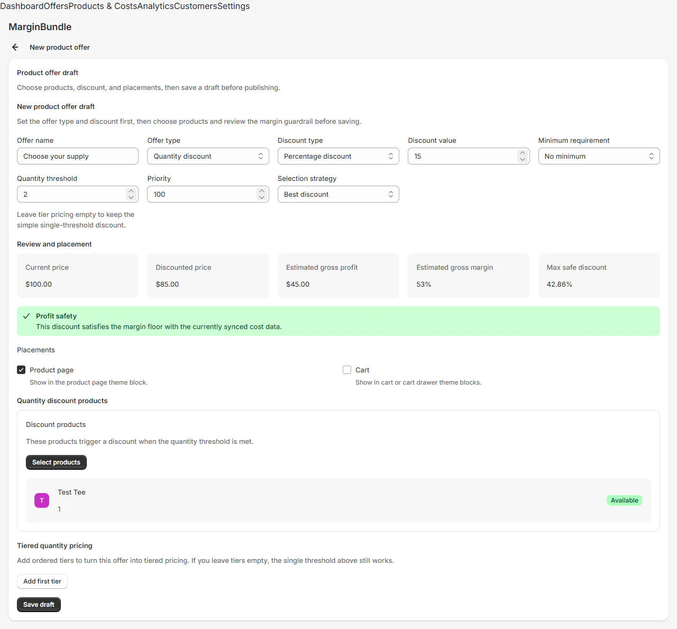Decrease Priority with down stepper arrow

(262, 197)
